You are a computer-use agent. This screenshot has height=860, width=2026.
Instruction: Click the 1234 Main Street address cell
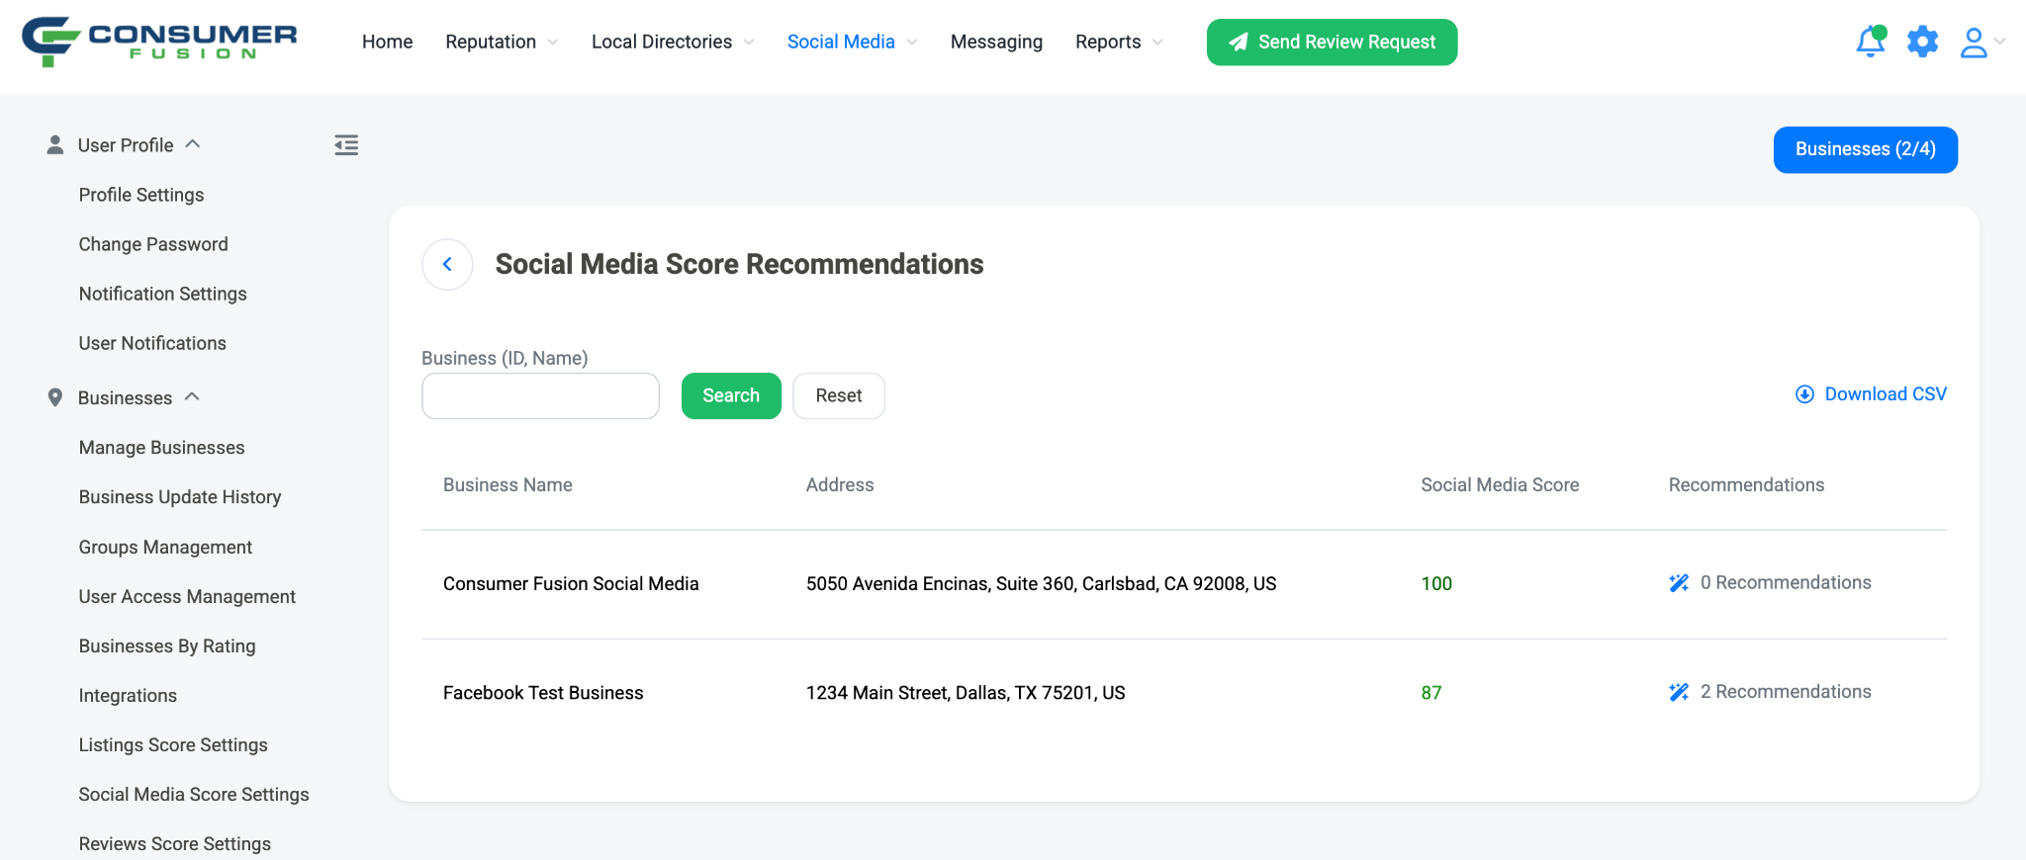[x=966, y=693]
